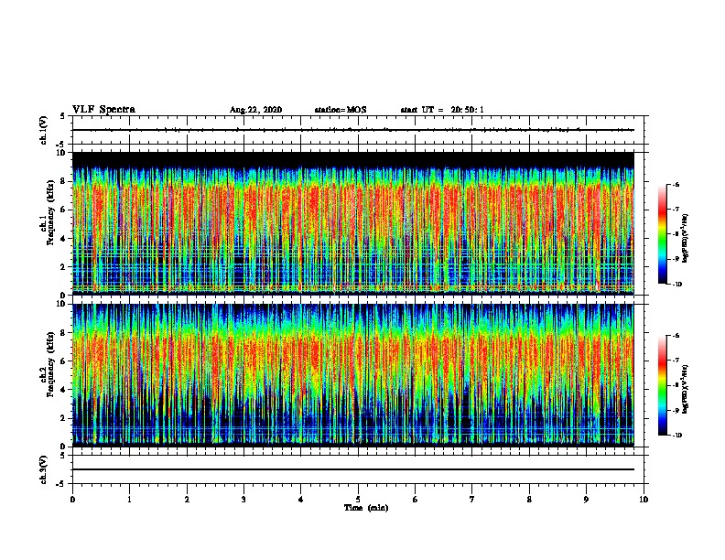Click the "-9" value on ch.1 colorbar
The width and height of the screenshot is (725, 560).
coord(676,259)
